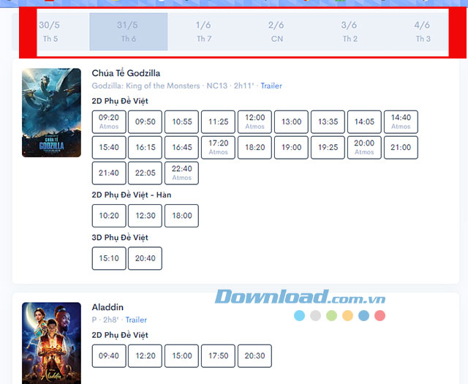Choose the 18:00 Việt - Hàn showtime
The image size is (468, 384).
pos(181,216)
